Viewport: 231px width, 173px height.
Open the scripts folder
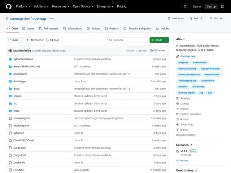(x=17, y=96)
